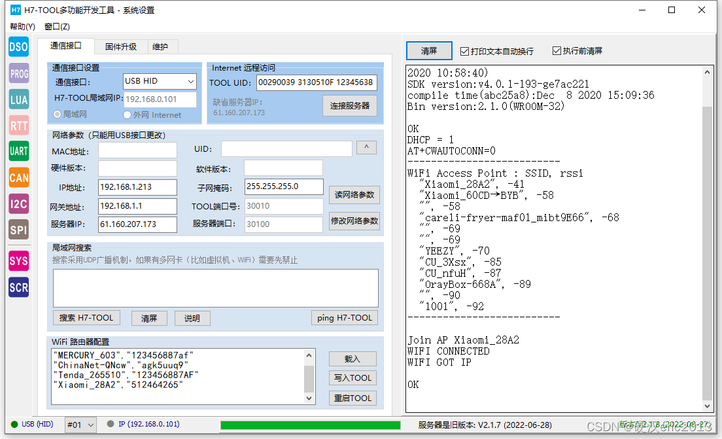722x439 pixels.
Task: Click the green progress bar
Action: point(311,425)
